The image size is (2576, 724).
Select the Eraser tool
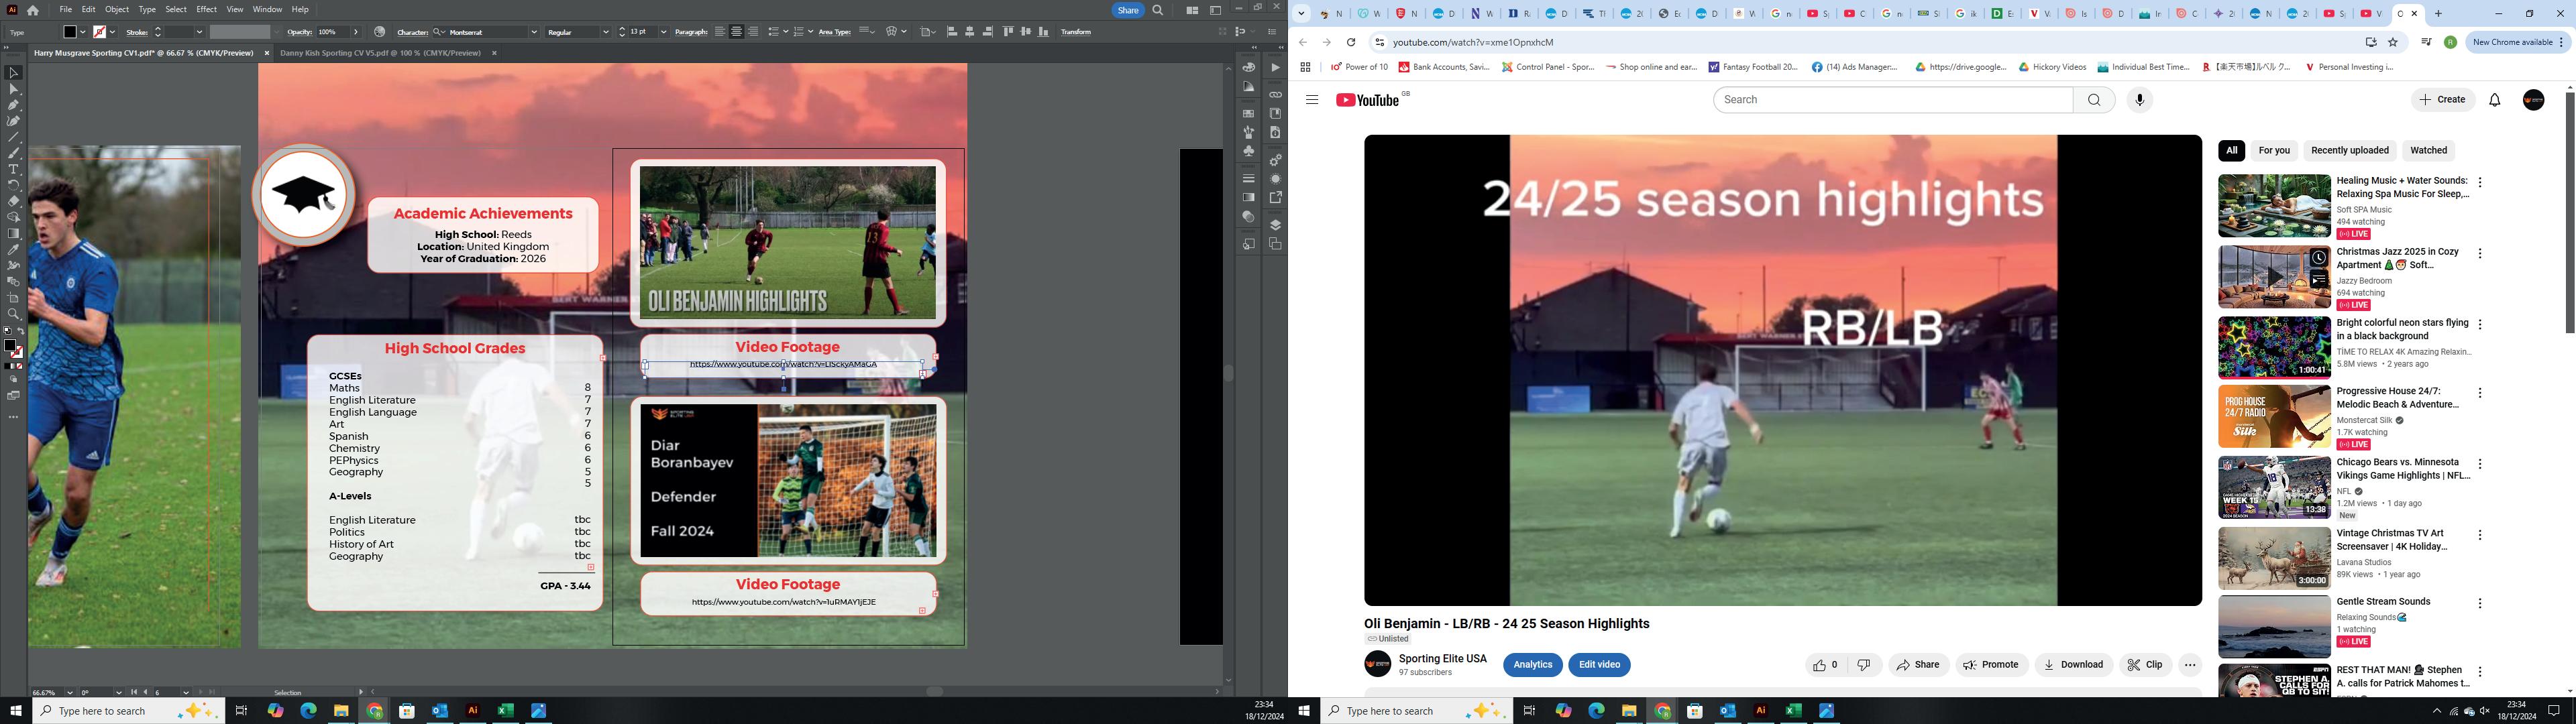click(13, 201)
